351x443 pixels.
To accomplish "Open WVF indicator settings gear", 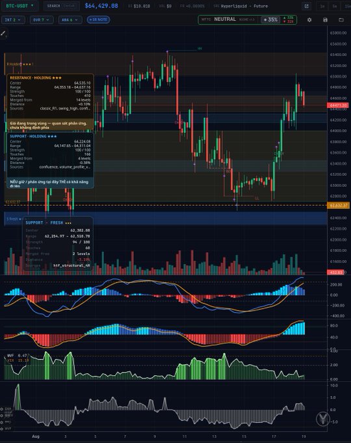I will [2, 429].
